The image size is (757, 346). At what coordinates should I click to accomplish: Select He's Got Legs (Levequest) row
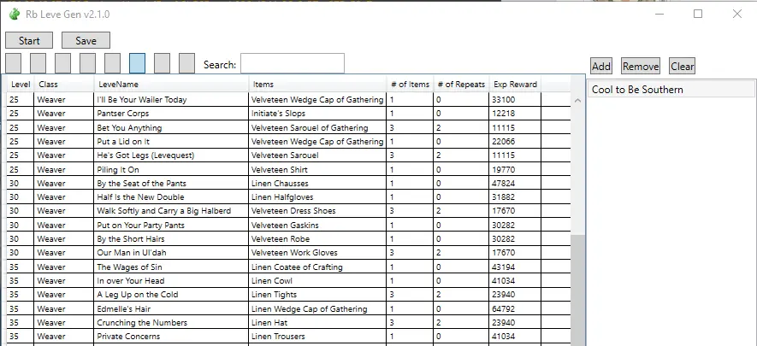pos(288,155)
